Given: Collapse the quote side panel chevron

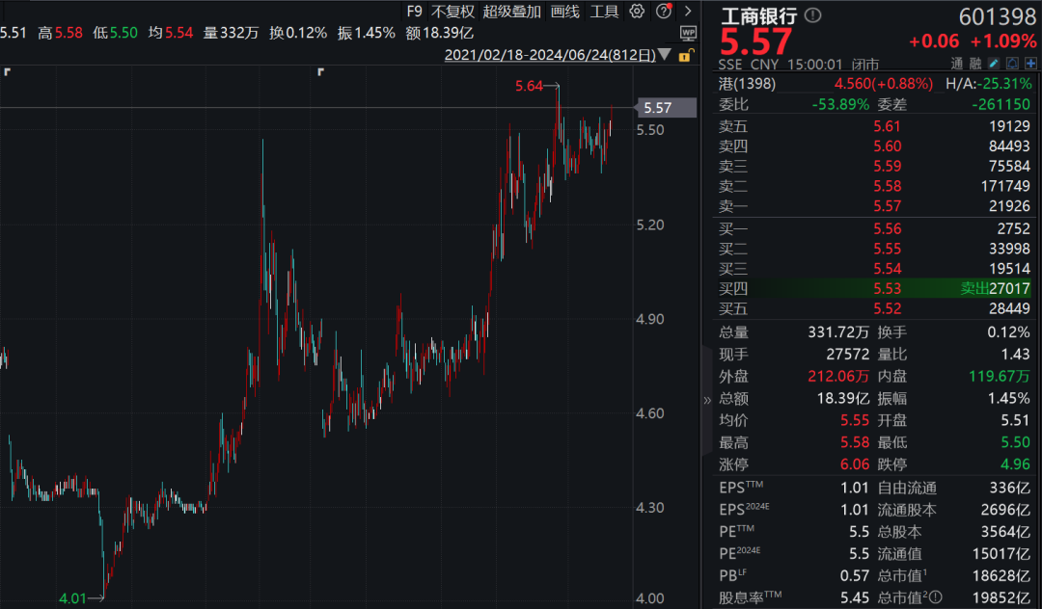Looking at the screenshot, I should (x=706, y=400).
